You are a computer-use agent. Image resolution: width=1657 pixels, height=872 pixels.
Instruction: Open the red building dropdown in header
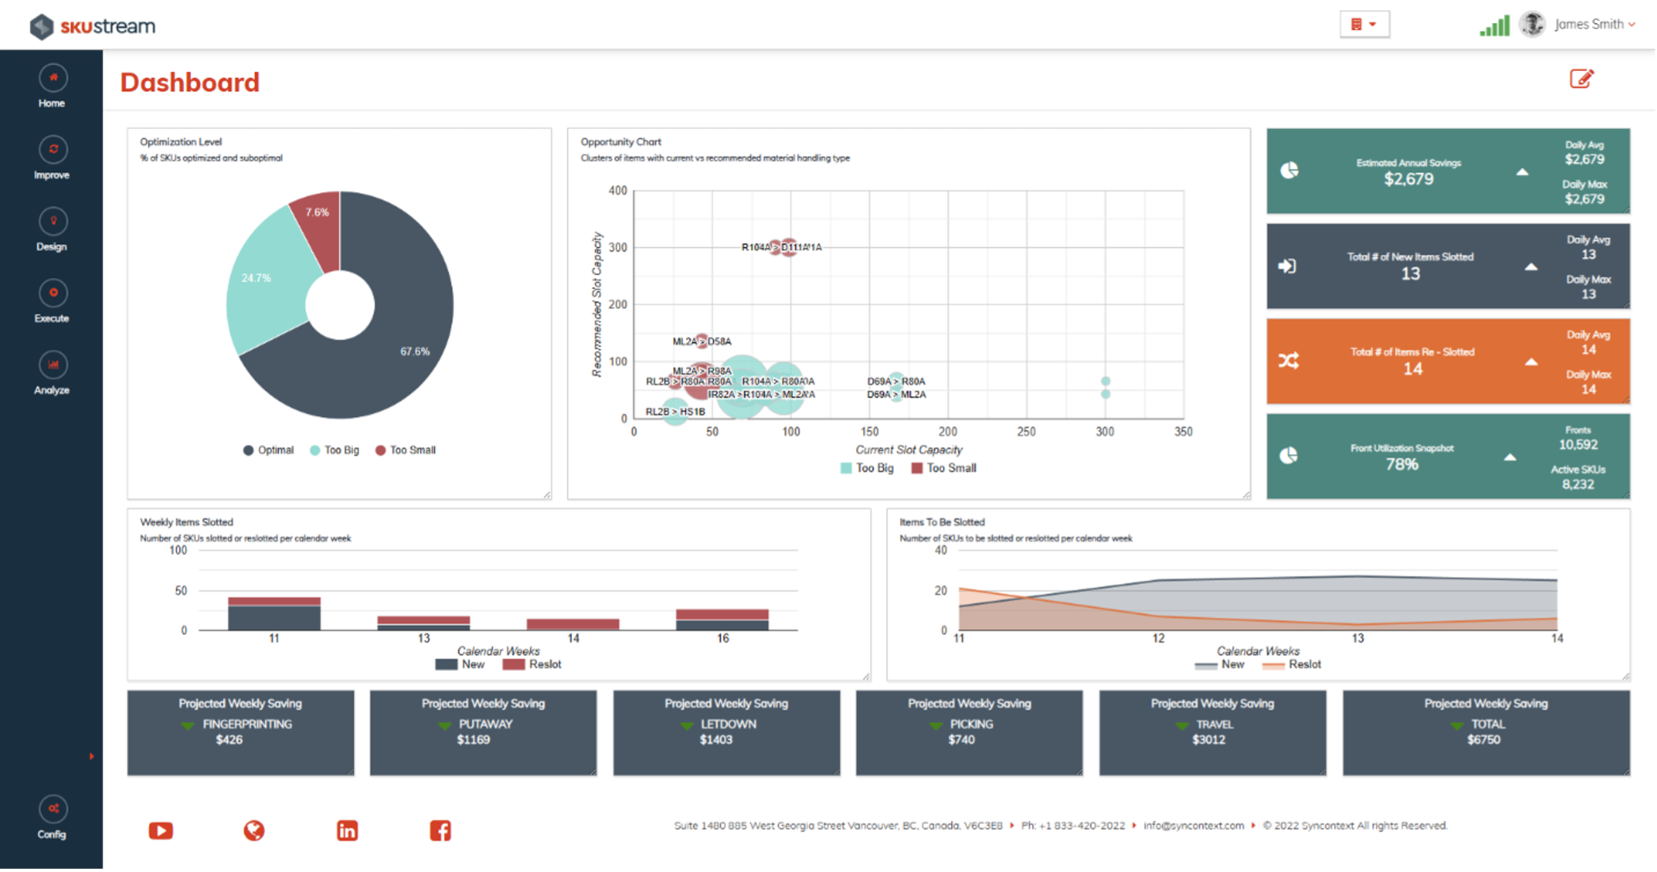click(x=1364, y=24)
